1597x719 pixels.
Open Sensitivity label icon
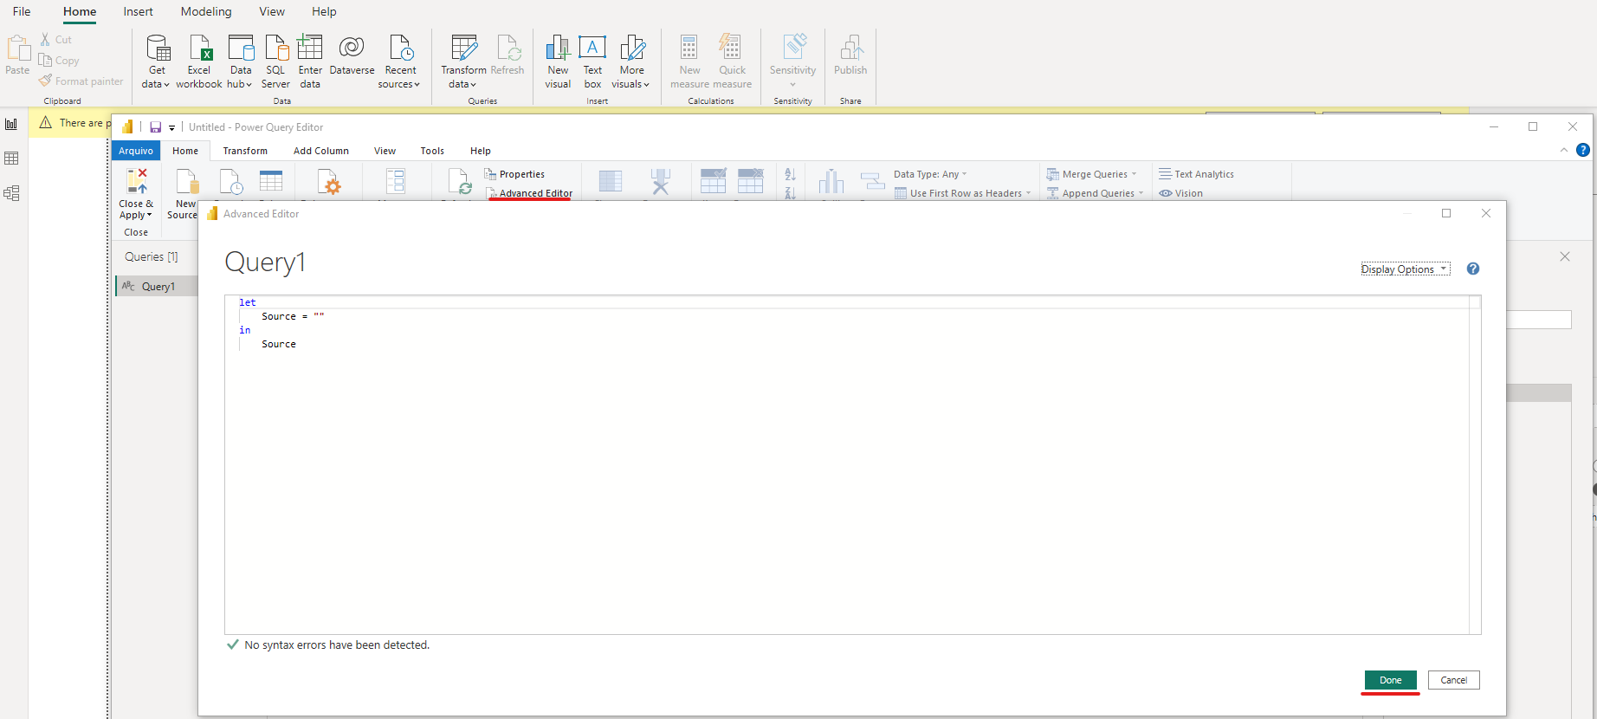tap(793, 48)
